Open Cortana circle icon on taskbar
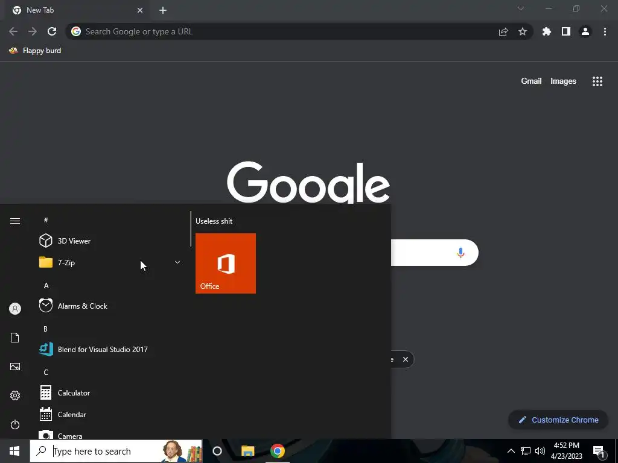Viewport: 618px width, 463px height. 217,451
